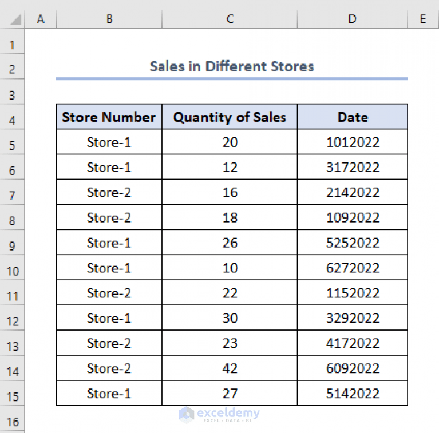Click Store-2 cell in row 13
This screenshot has width=439, height=433.
click(x=109, y=343)
